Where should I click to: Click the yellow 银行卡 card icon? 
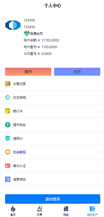7,111
